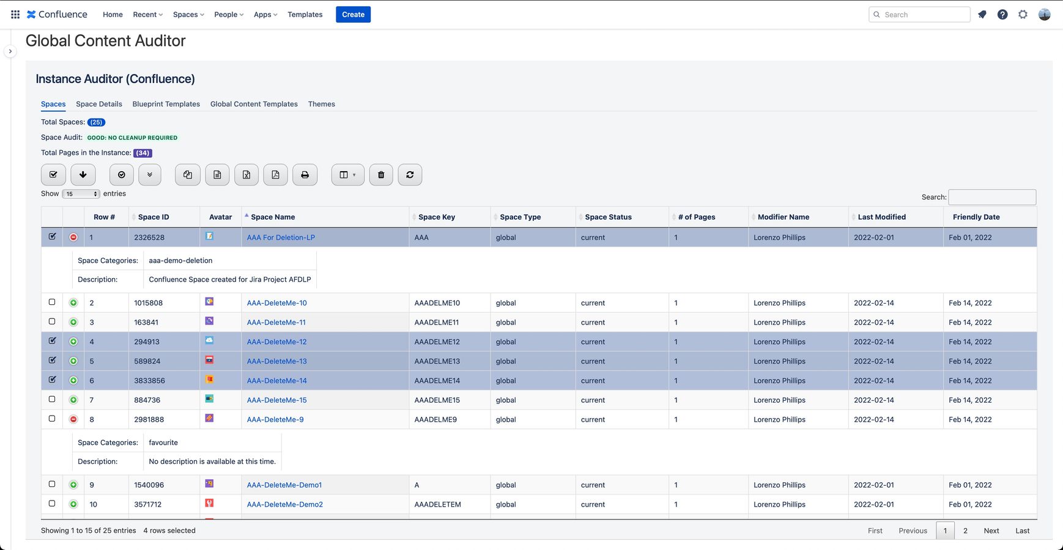
Task: Export table as PDF
Action: coord(276,175)
